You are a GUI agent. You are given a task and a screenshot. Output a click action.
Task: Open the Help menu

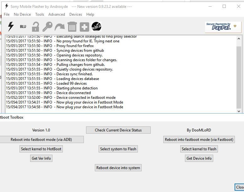pos(90,14)
